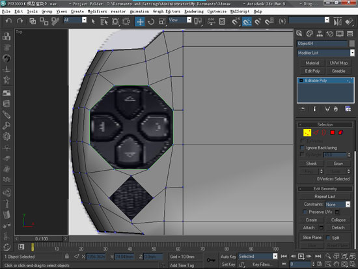Click the Object04 name field

(x=322, y=44)
